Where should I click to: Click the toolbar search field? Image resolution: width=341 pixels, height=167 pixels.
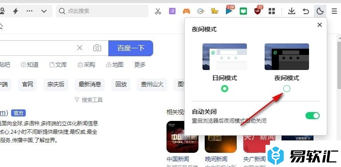click(x=102, y=11)
